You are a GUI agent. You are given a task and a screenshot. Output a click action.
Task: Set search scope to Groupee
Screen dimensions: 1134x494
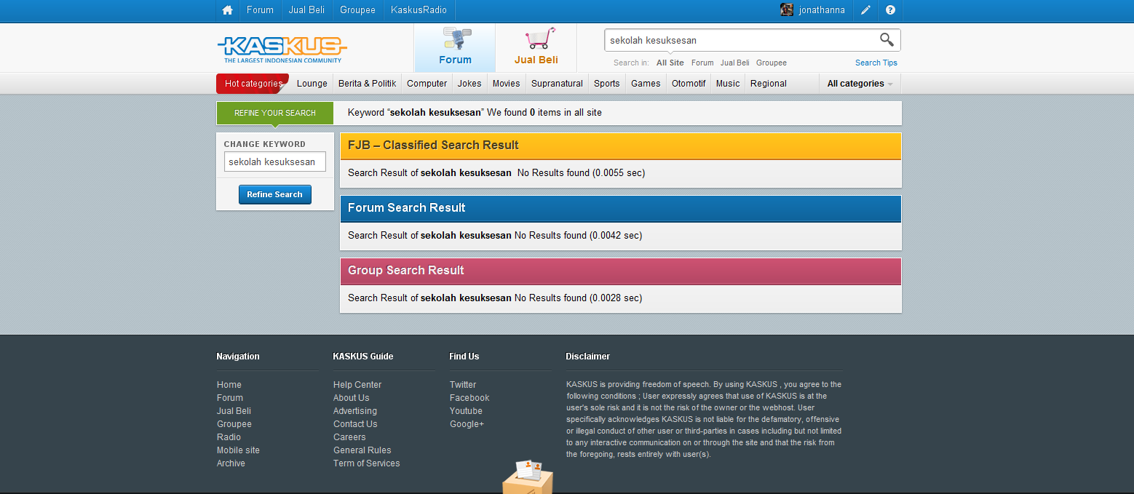pos(772,63)
